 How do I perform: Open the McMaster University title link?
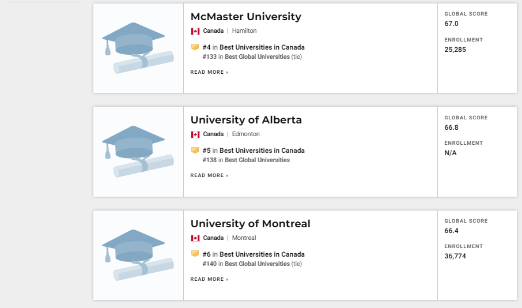coord(245,17)
